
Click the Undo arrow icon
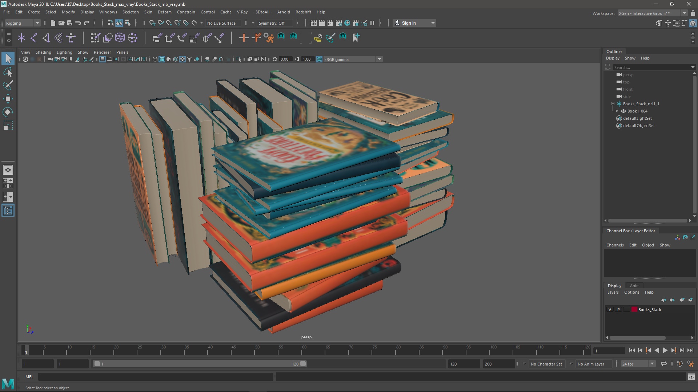pos(78,23)
